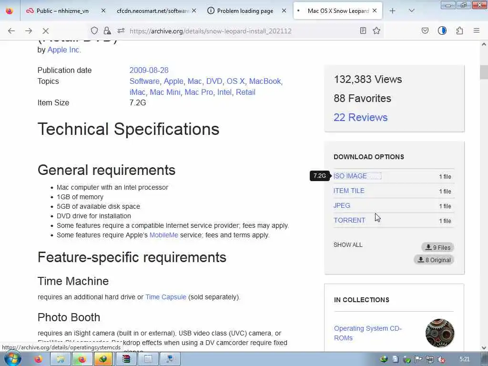Click the muted volume tray icon
The image size is (488, 366).
point(441,359)
